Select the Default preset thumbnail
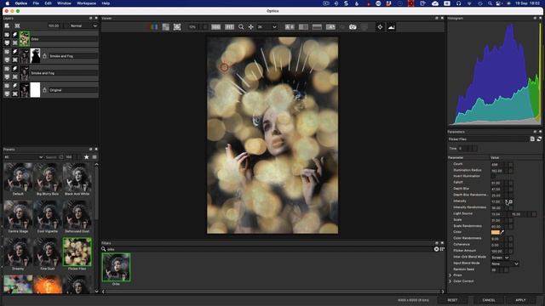The width and height of the screenshot is (545, 306). tap(18, 178)
